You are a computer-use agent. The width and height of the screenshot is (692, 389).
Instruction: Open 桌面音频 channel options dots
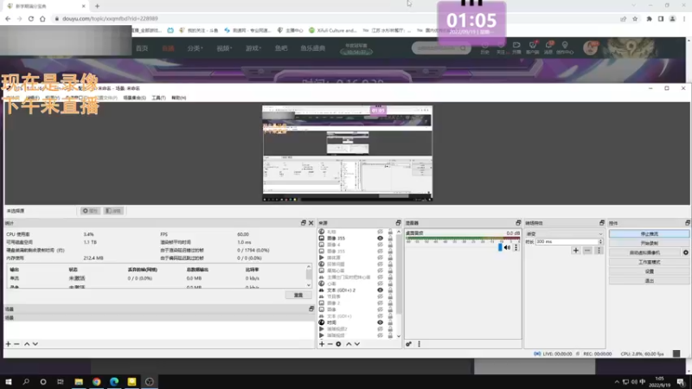point(516,248)
